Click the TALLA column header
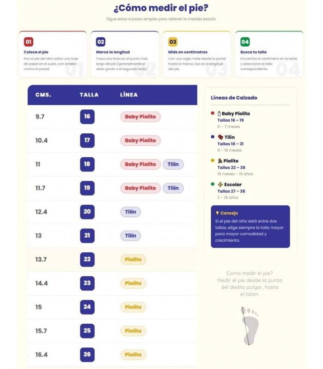The image size is (323, 369). click(x=89, y=95)
